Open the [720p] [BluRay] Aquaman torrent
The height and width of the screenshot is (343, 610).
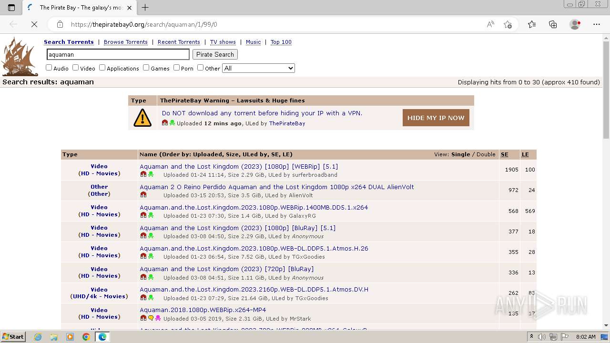pos(227,269)
